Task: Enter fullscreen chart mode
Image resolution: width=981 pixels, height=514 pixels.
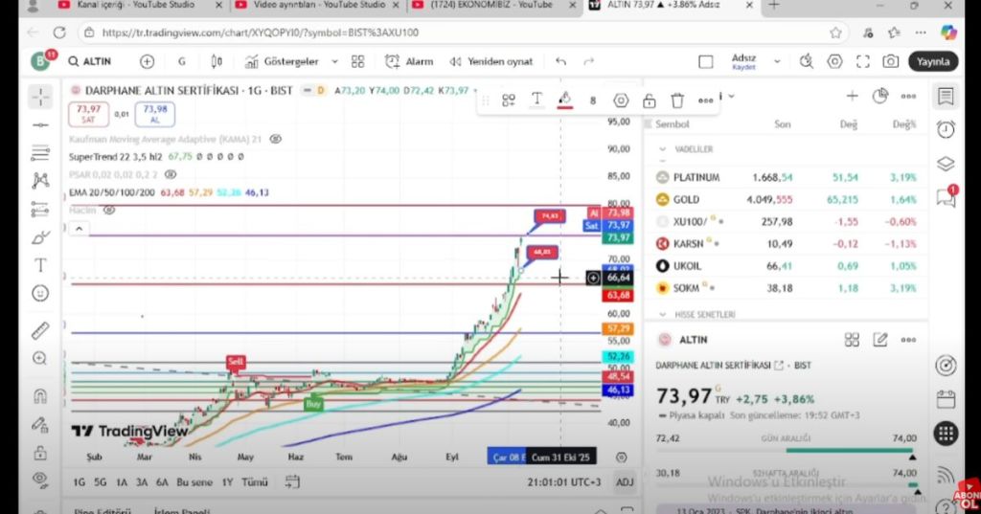Action: coord(863,61)
